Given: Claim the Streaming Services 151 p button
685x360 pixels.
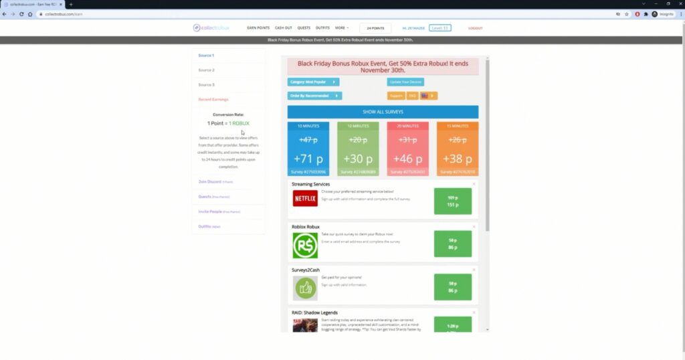Looking at the screenshot, I should (x=453, y=201).
